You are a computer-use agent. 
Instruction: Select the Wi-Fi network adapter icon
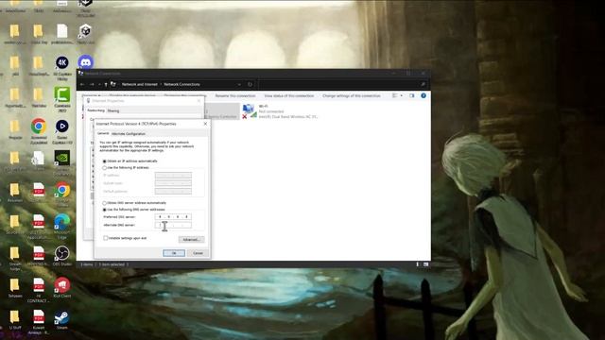(x=250, y=111)
